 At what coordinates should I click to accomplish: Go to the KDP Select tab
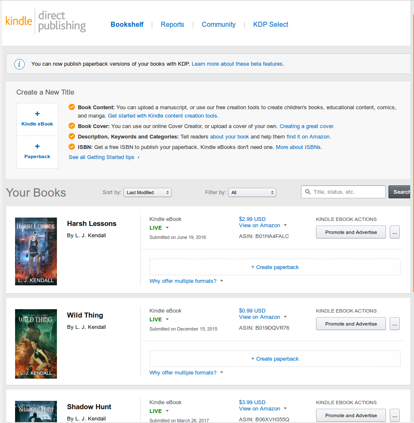[271, 25]
